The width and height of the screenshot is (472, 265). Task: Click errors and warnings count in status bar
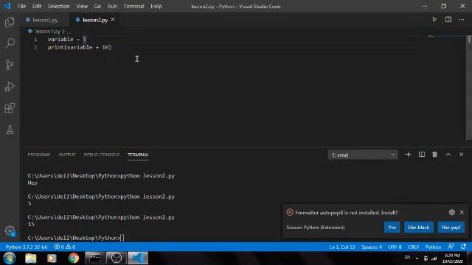pos(65,247)
